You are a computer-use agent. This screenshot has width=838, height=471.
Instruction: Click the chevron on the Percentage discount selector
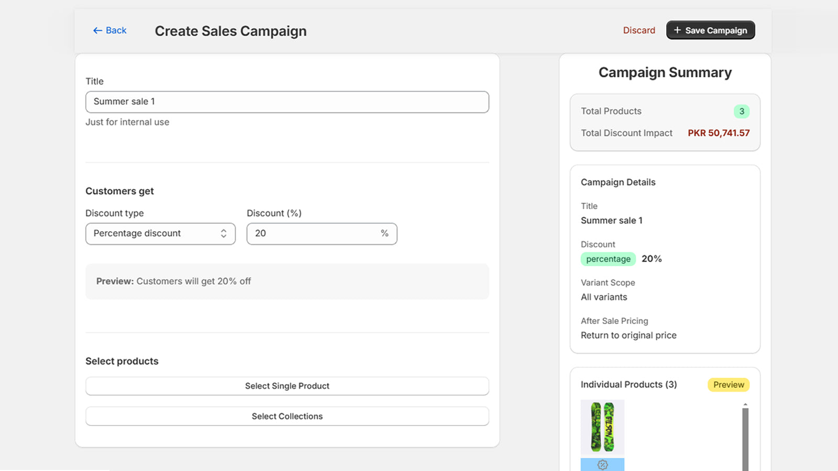click(223, 233)
